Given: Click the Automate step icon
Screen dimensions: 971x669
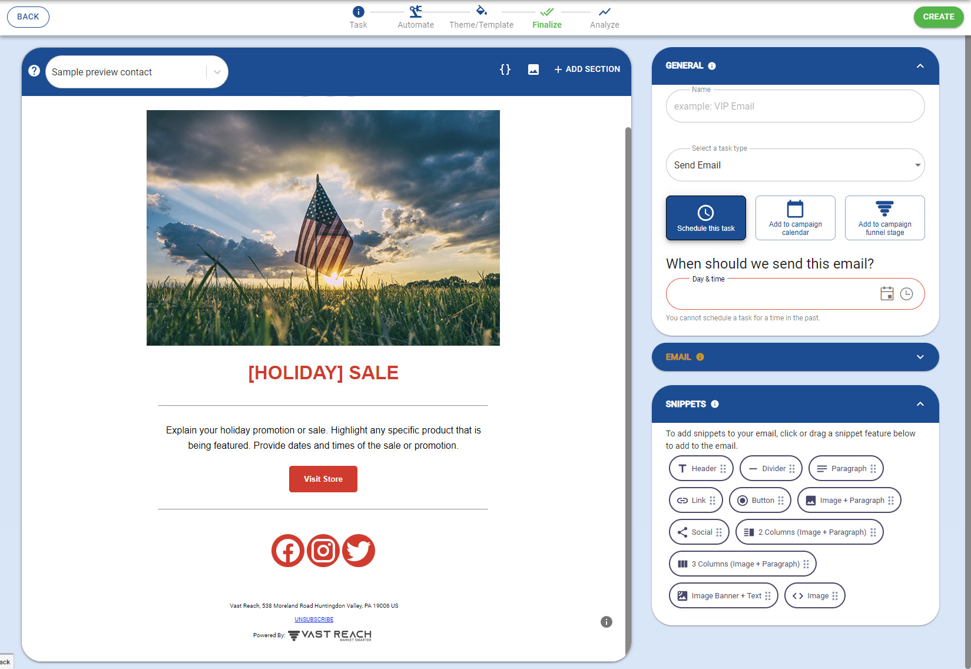Looking at the screenshot, I should (x=416, y=11).
